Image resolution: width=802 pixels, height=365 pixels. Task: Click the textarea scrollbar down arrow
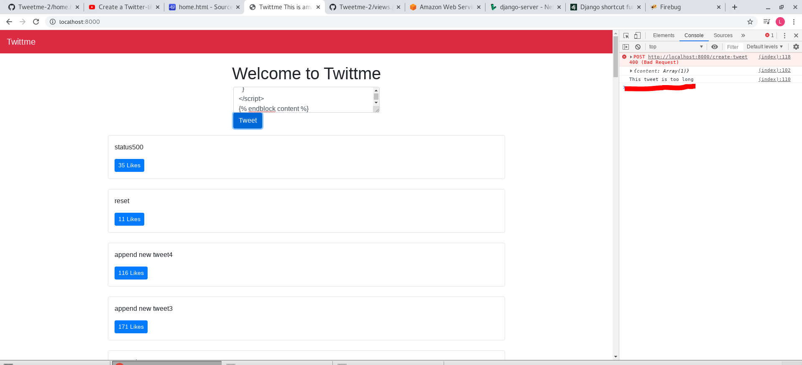[376, 103]
